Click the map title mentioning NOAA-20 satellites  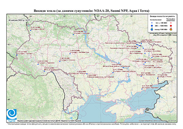coord(91,11)
